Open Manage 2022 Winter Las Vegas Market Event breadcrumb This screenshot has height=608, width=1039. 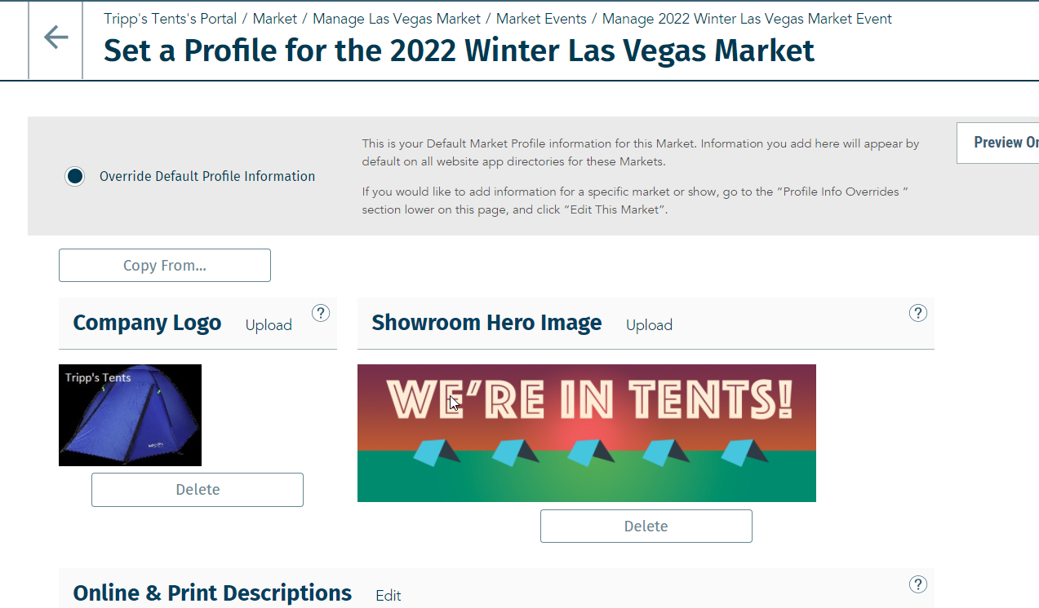(747, 19)
